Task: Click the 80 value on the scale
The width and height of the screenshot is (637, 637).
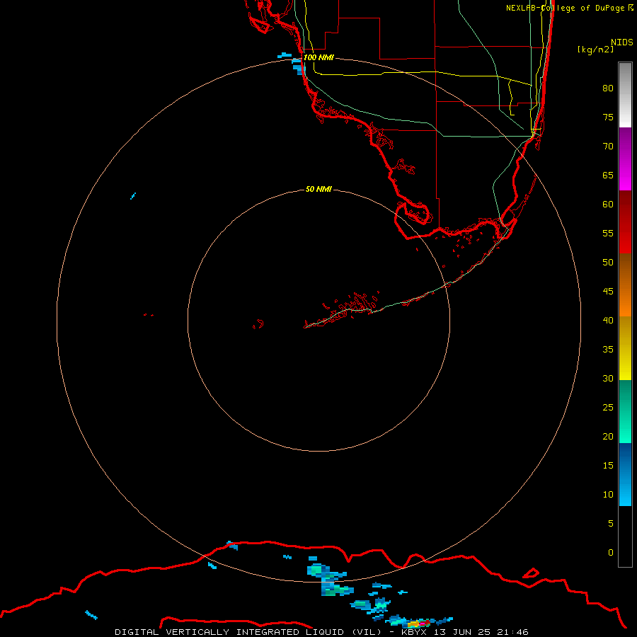Action: pyautogui.click(x=608, y=88)
